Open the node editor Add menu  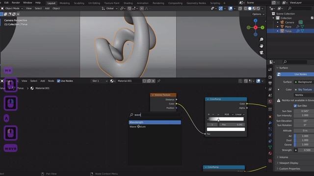43,81
